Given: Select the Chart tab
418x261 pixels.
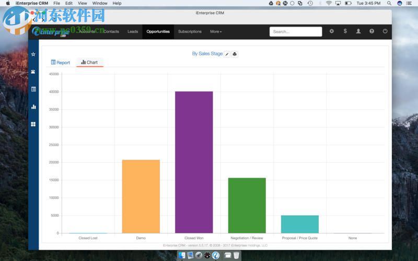Looking at the screenshot, I should [89, 62].
